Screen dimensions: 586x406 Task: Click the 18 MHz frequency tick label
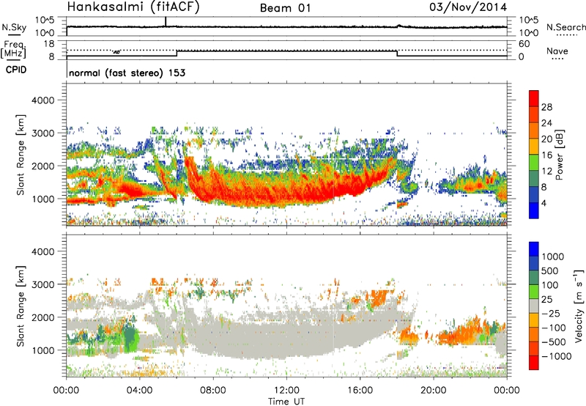pyautogui.click(x=48, y=44)
